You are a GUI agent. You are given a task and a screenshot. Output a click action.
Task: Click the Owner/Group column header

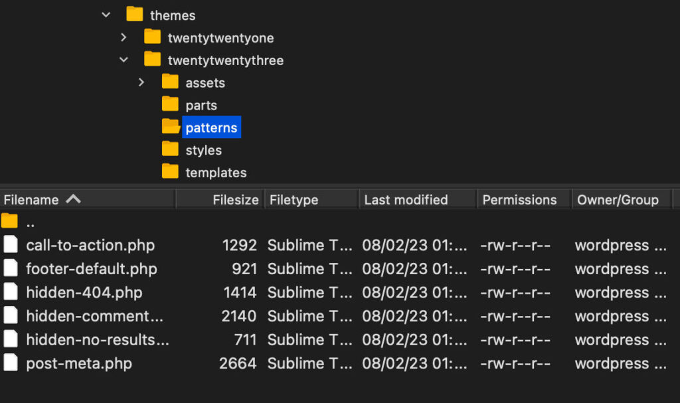618,200
